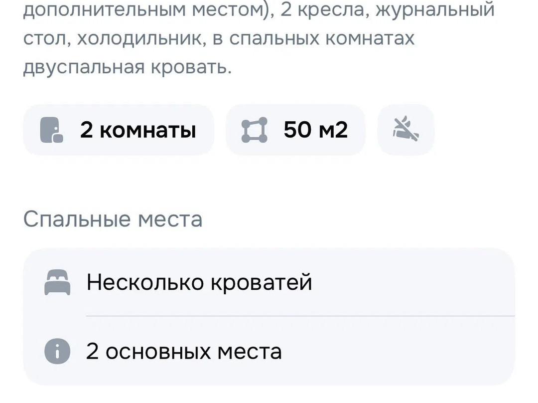Click the phrase 'спальных комнатах' in description

(322, 38)
